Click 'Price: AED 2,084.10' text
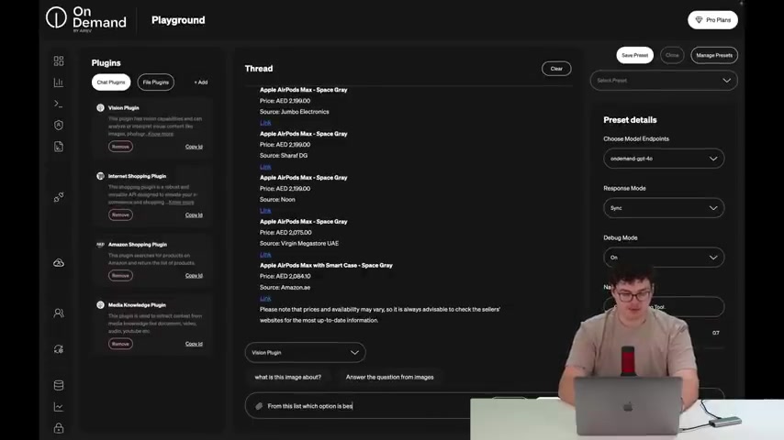Viewport: 784px width, 440px height. [x=285, y=277]
